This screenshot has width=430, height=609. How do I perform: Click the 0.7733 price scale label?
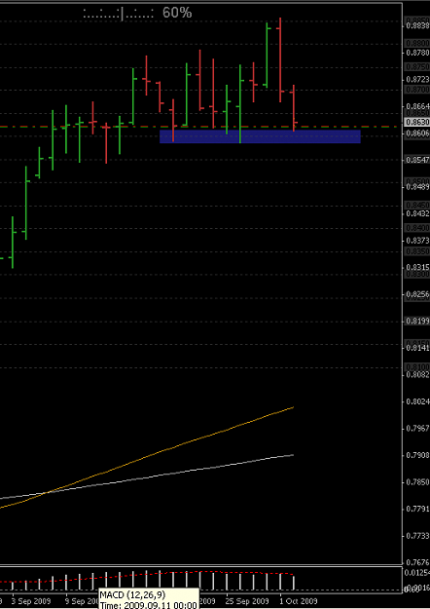tap(417, 536)
